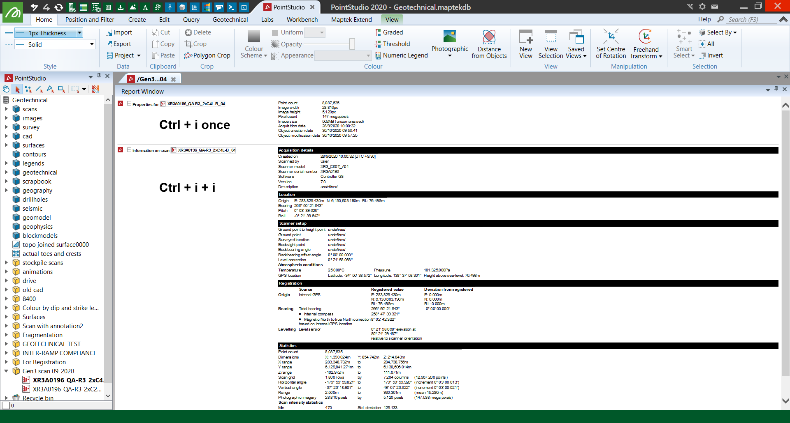The height and width of the screenshot is (423, 790).
Task: Click Set Centre of Rotation icon
Action: pos(611,37)
